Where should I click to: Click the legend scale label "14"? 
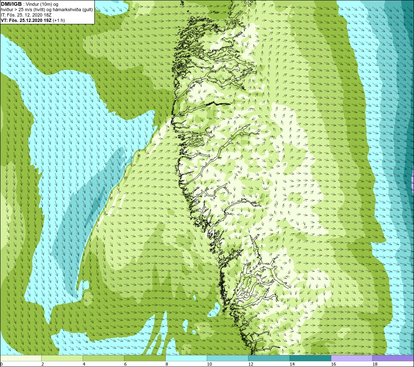pyautogui.click(x=292, y=365)
